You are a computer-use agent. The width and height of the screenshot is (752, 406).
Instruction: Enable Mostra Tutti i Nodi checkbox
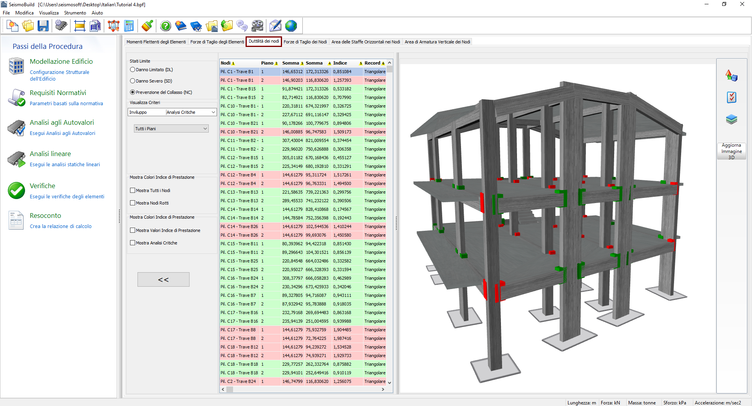pyautogui.click(x=133, y=190)
